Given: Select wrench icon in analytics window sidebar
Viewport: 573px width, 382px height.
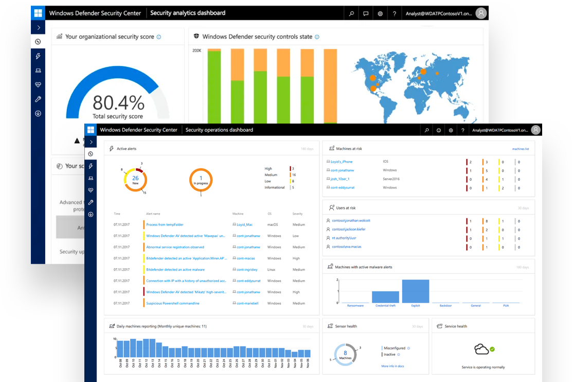Looking at the screenshot, I should (38, 99).
